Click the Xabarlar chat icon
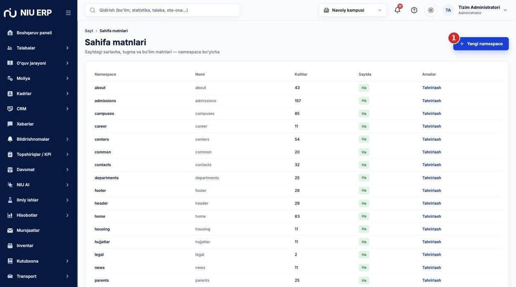Image resolution: width=516 pixels, height=287 pixels. point(10,124)
